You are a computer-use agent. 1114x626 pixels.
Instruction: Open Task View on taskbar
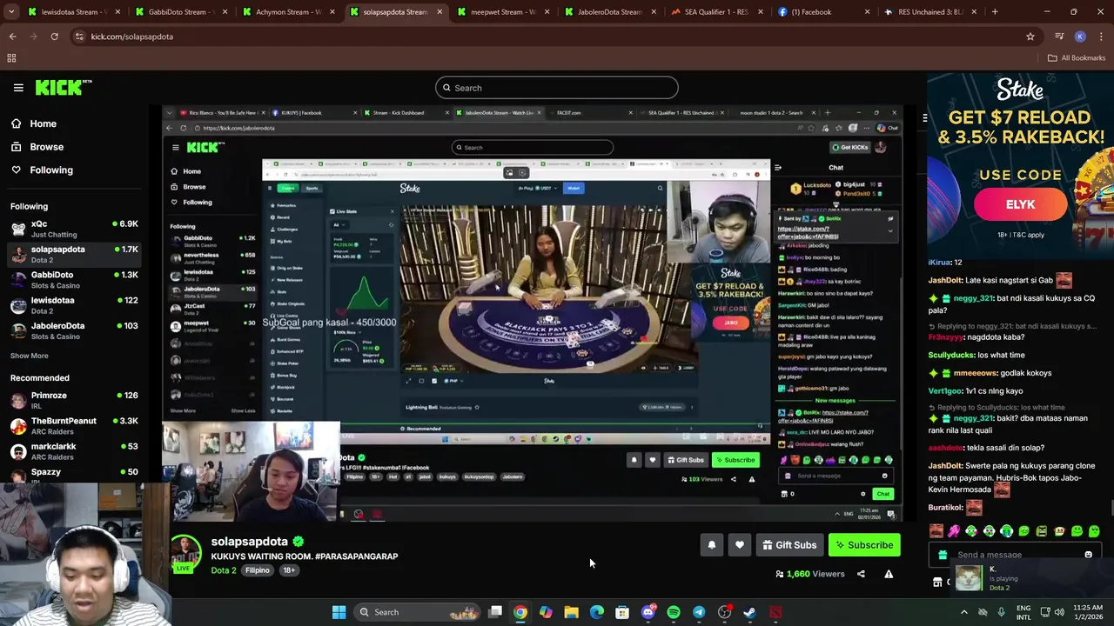tap(495, 612)
